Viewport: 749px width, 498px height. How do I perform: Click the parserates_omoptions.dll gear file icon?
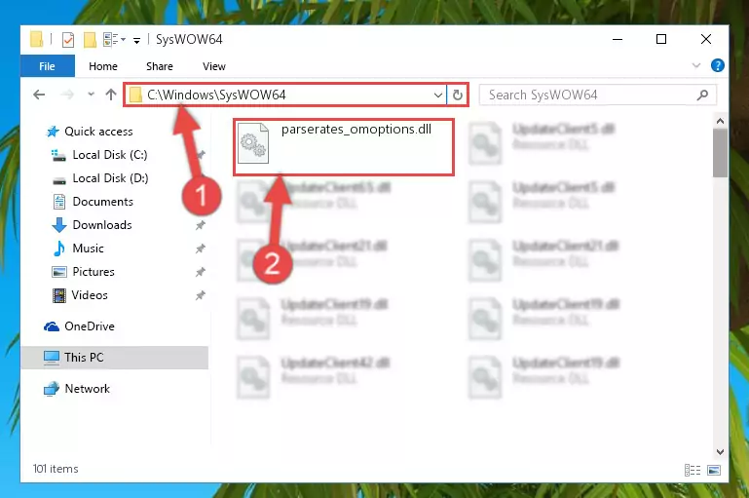click(253, 143)
